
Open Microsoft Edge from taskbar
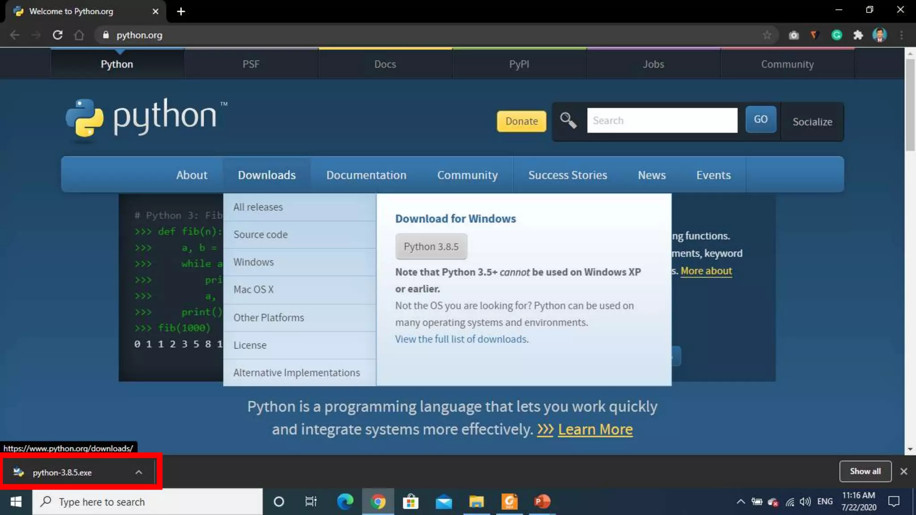(x=345, y=502)
